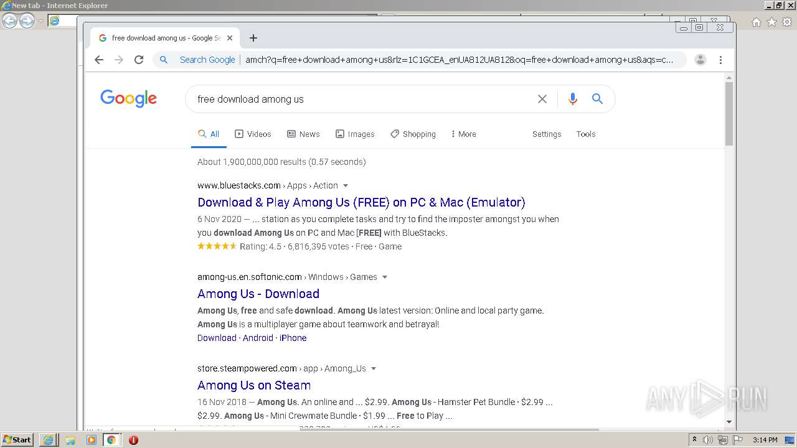
Task: Click Chrome's forward arrow button
Action: pos(119,60)
